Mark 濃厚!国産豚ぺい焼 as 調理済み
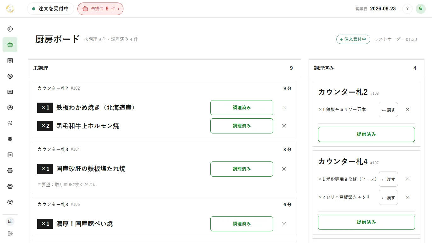This screenshot has height=243, width=432. [x=242, y=224]
